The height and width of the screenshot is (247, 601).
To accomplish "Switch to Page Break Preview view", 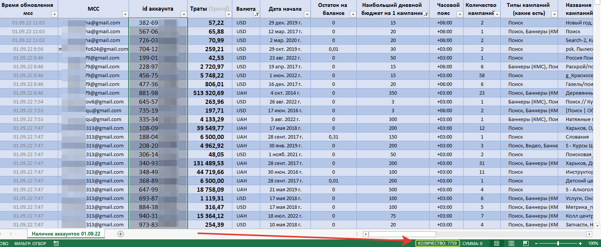I will point(526,243).
